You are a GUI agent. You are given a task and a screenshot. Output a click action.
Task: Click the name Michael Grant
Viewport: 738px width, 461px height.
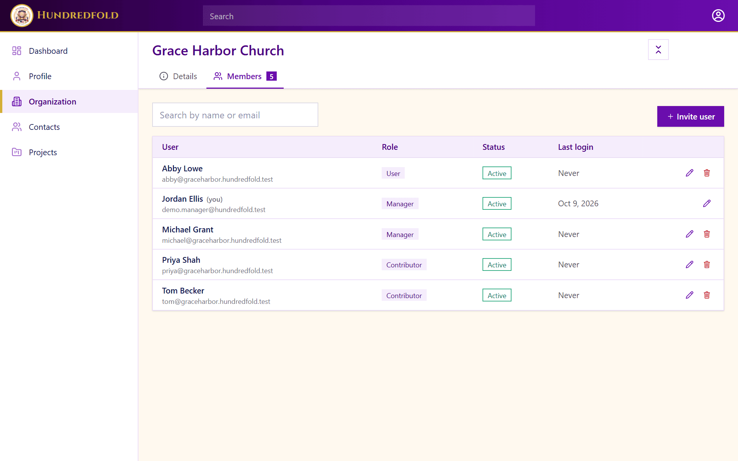pyautogui.click(x=188, y=229)
